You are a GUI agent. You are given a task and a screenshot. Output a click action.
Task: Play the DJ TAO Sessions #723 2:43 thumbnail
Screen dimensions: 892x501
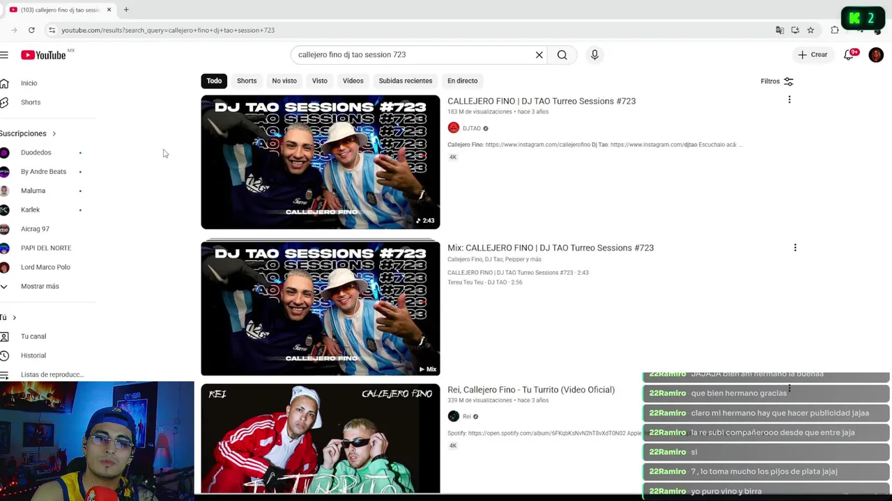321,162
